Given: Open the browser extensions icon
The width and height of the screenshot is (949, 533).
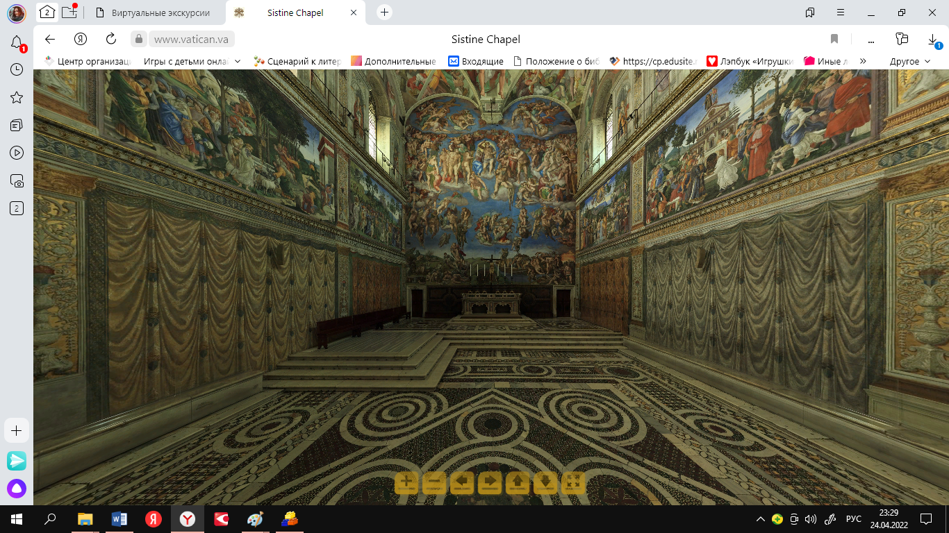Looking at the screenshot, I should (902, 39).
